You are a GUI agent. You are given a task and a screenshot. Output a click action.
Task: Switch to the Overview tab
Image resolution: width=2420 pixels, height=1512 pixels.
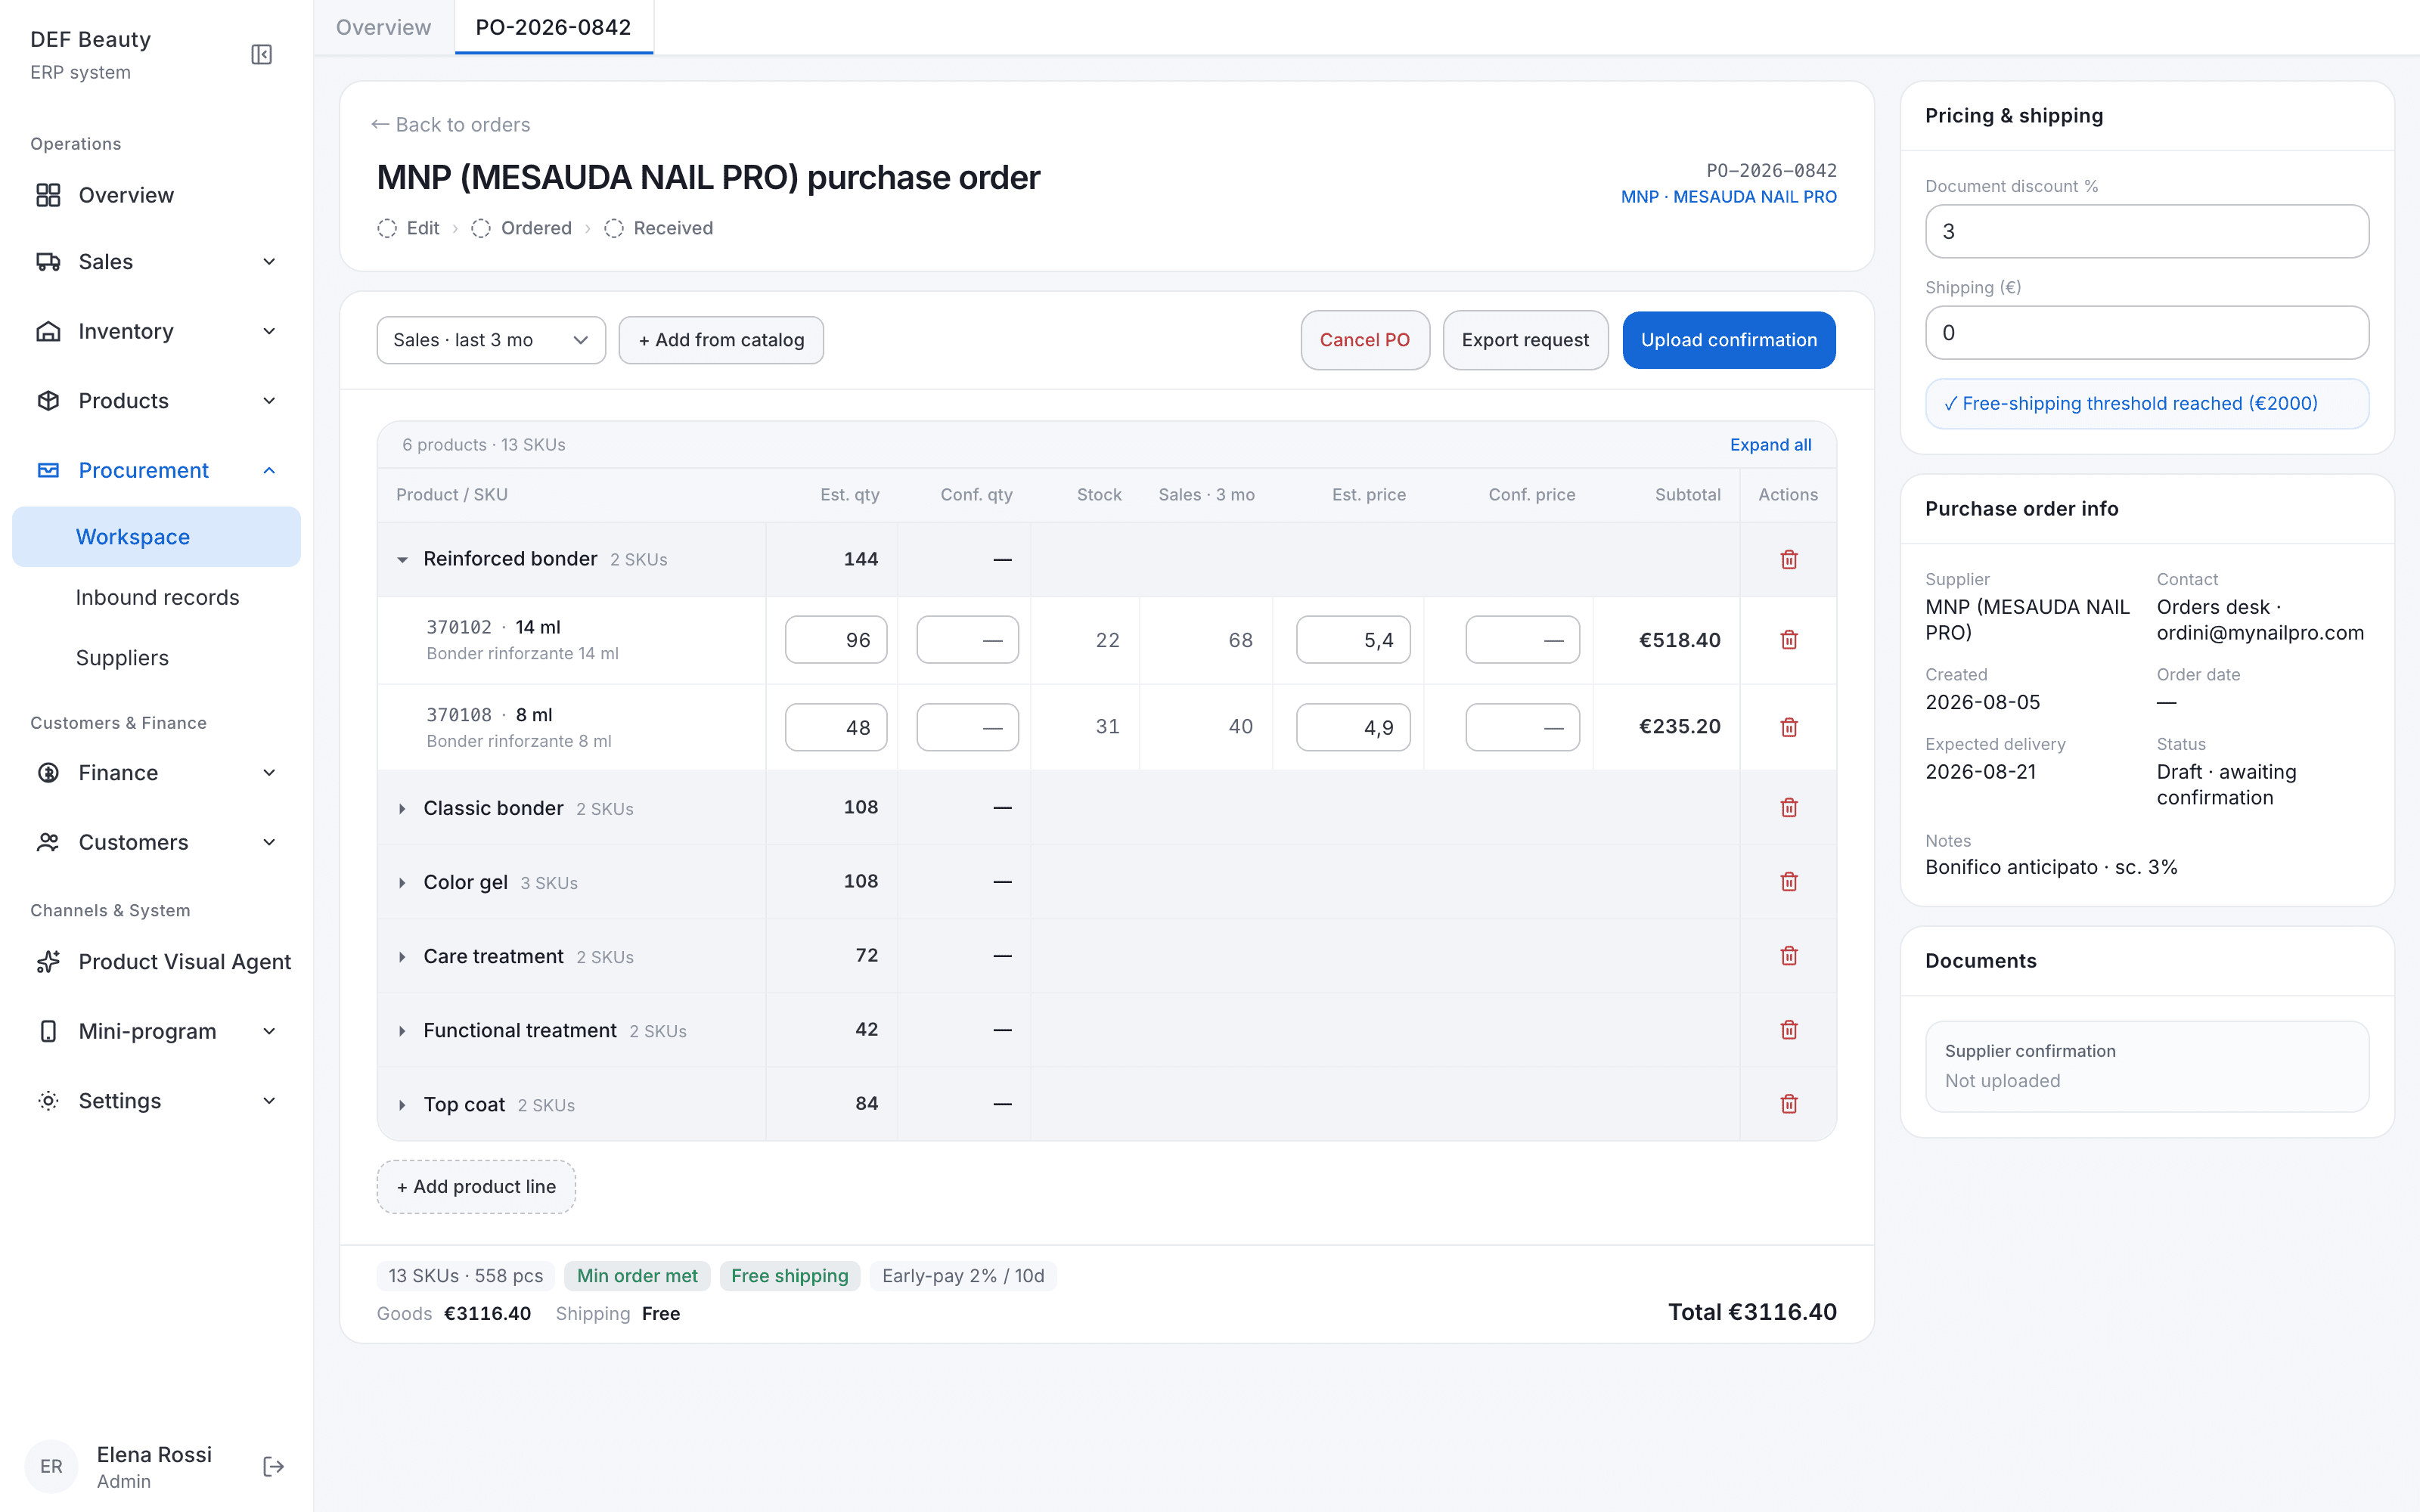[384, 27]
